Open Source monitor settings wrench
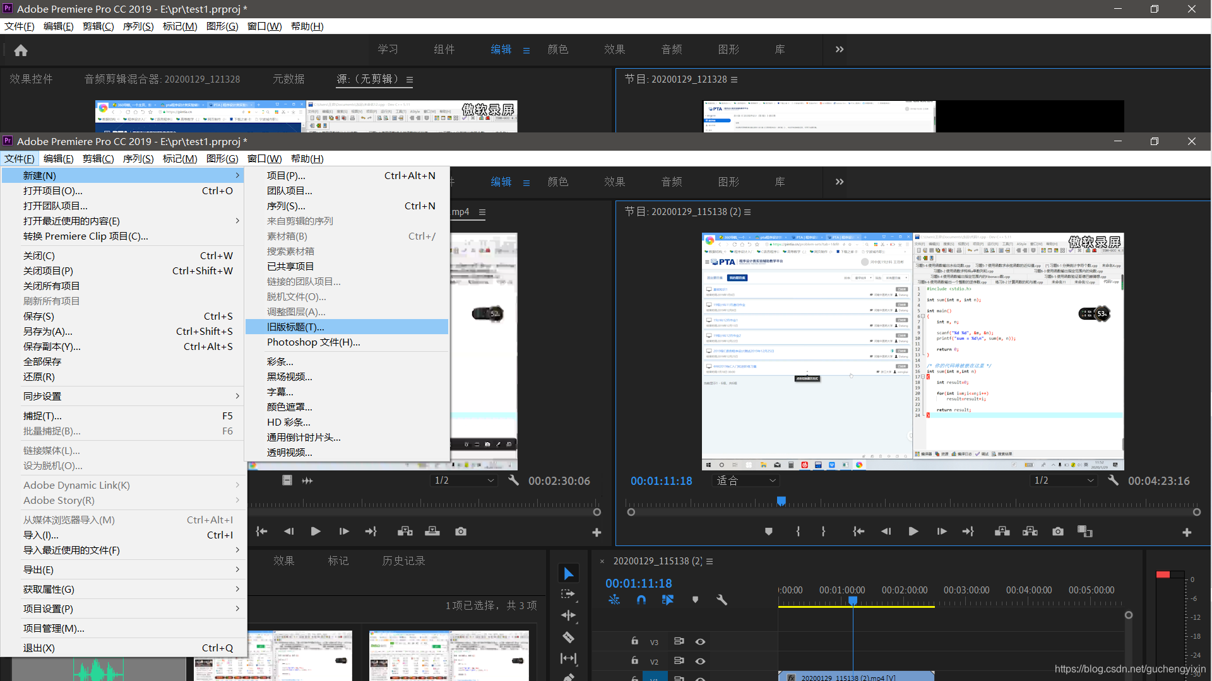Image resolution: width=1212 pixels, height=681 pixels. coord(513,480)
